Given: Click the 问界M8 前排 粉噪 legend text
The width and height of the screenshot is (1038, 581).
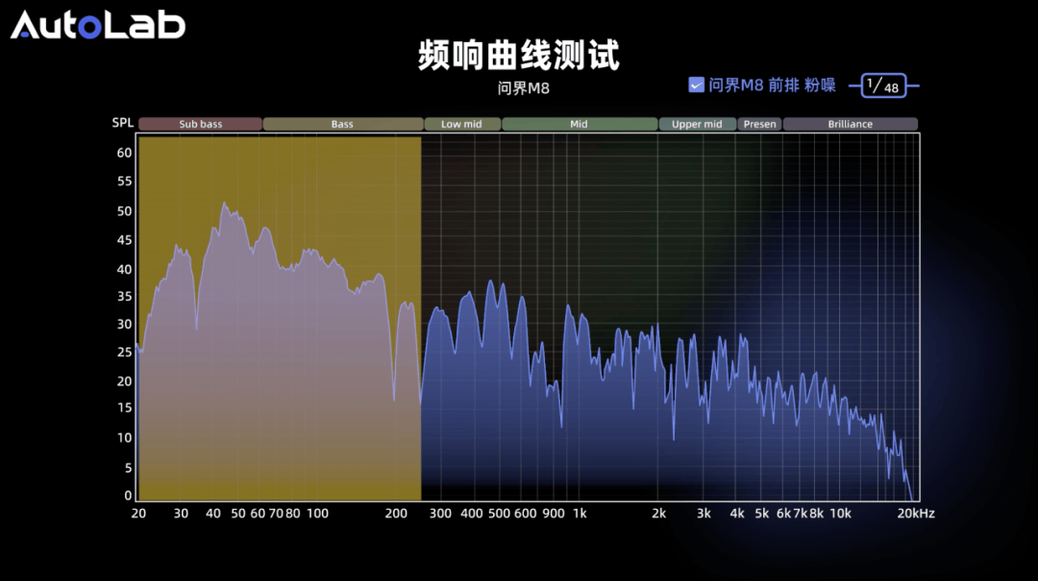Looking at the screenshot, I should tap(772, 85).
